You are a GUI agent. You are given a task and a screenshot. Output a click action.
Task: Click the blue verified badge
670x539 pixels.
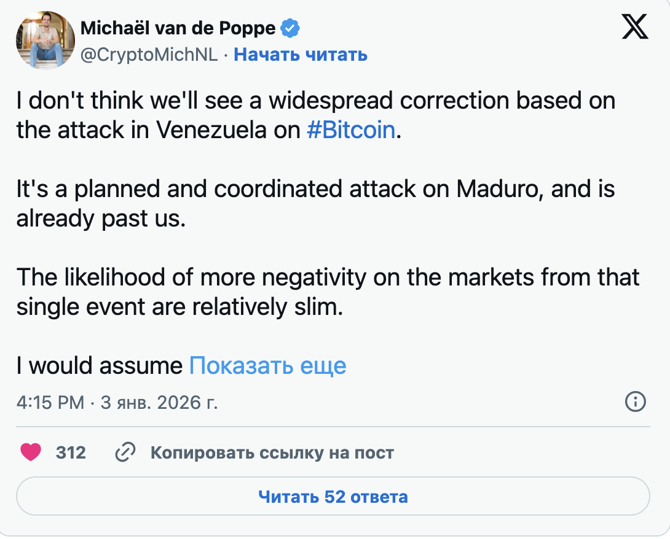pos(290,28)
